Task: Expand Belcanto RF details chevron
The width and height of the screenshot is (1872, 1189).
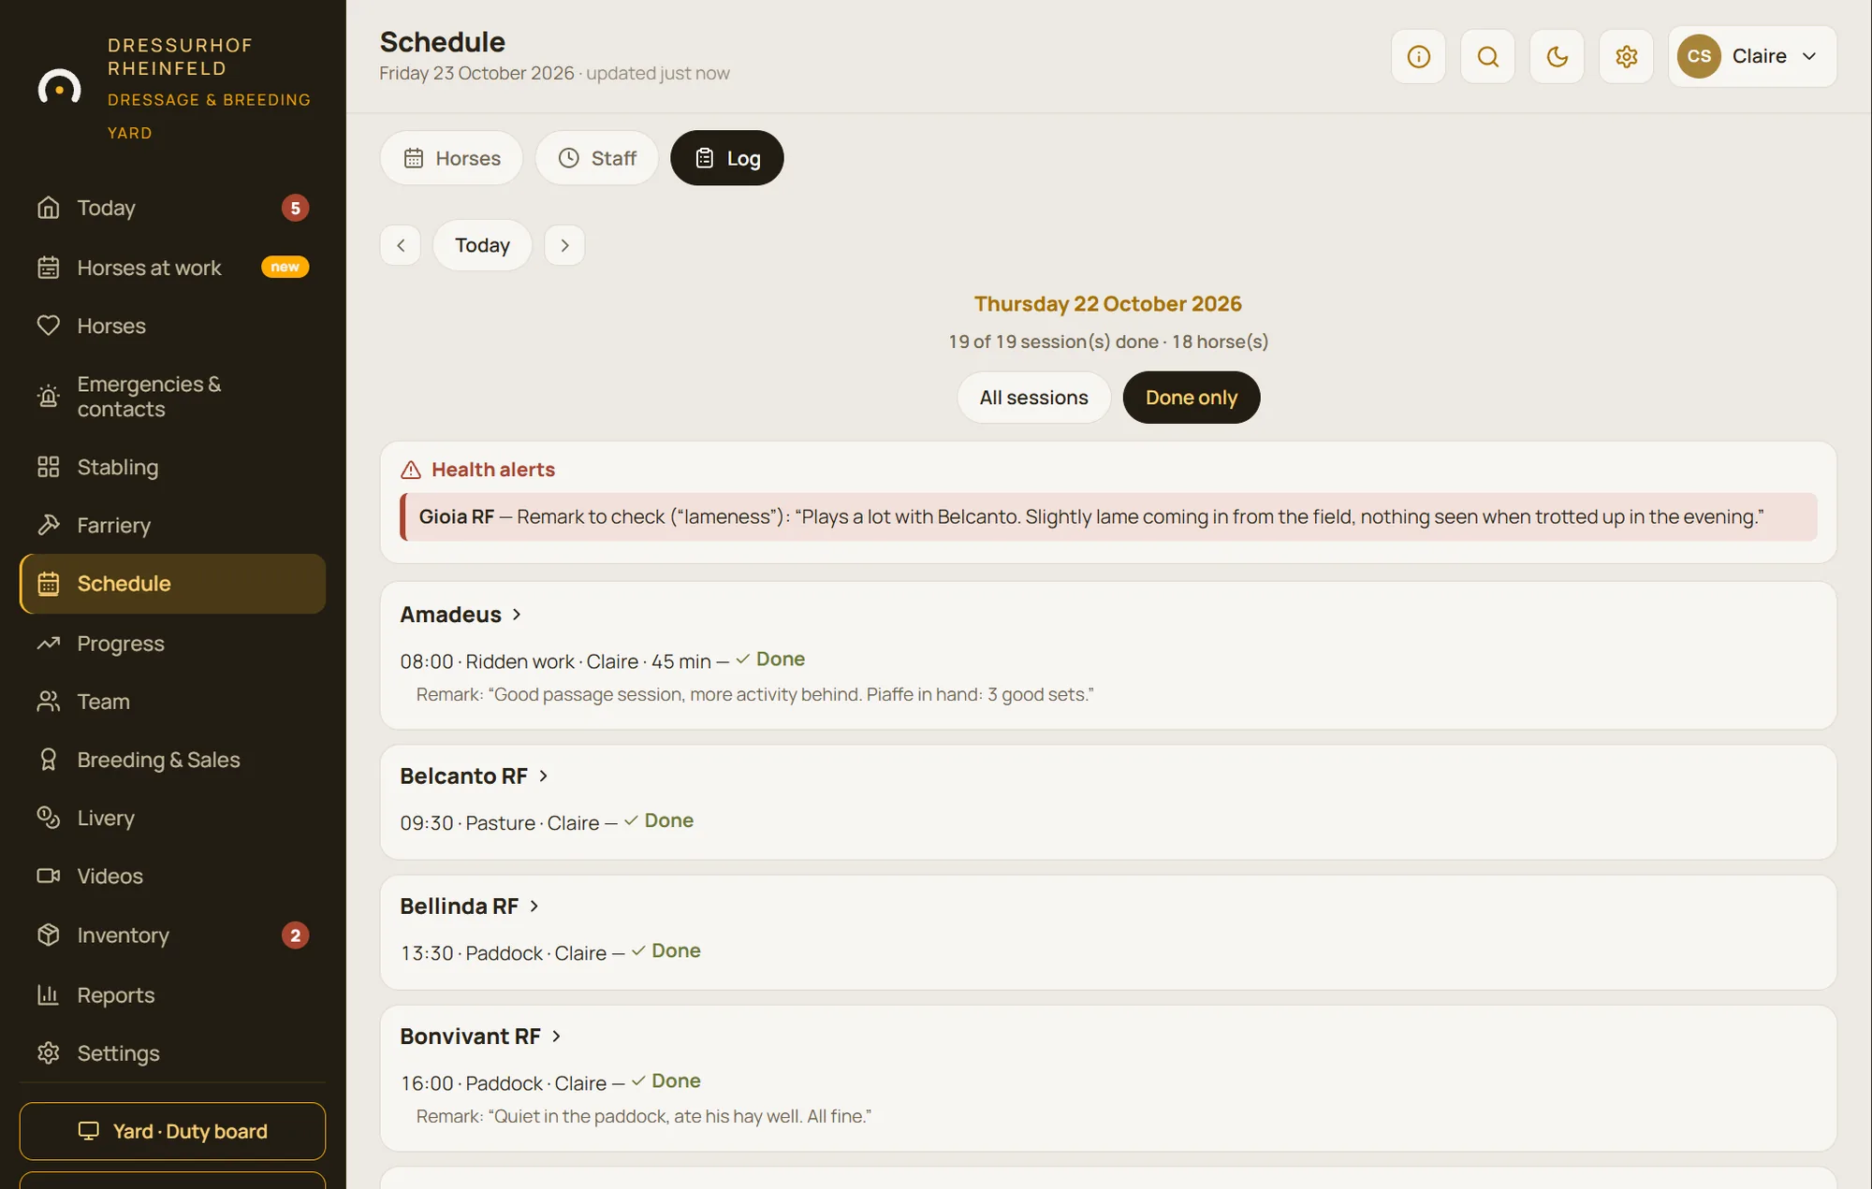Action: (x=543, y=776)
